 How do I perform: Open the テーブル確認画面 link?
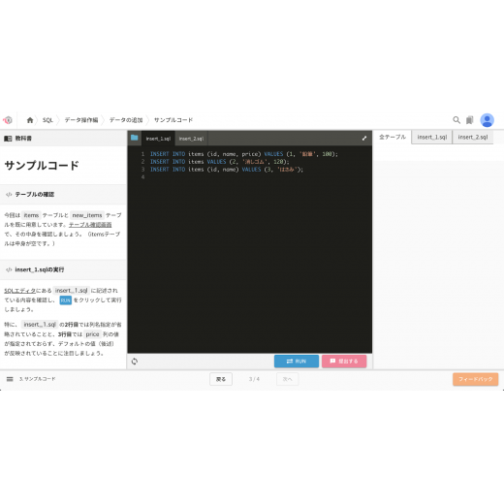(90, 225)
